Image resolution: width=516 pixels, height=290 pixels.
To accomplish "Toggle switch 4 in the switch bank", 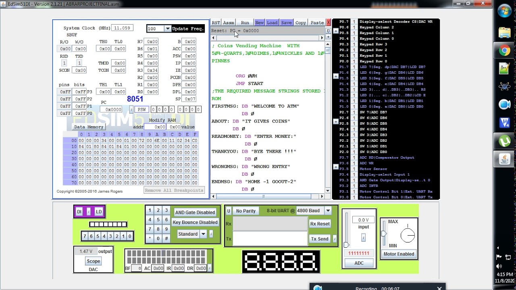I will click(104, 236).
